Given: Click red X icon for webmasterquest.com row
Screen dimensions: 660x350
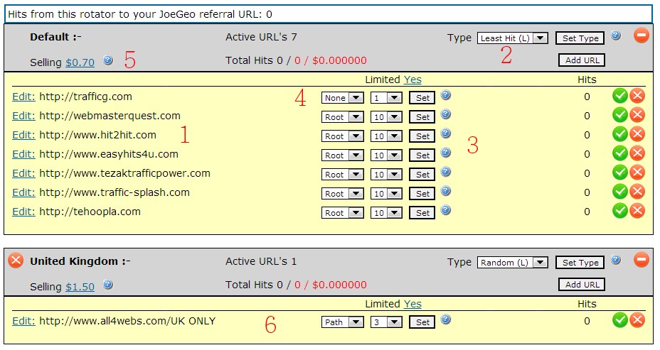Looking at the screenshot, I should pos(637,115).
